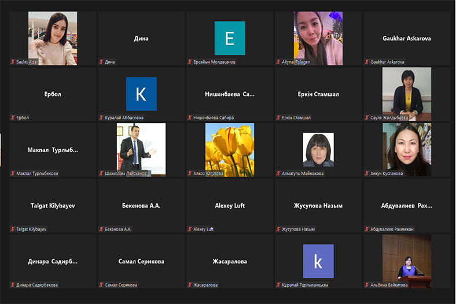Select the teal "E" avatar of Ерсайын Молдасанов
The image size is (456, 304).
coord(230,38)
